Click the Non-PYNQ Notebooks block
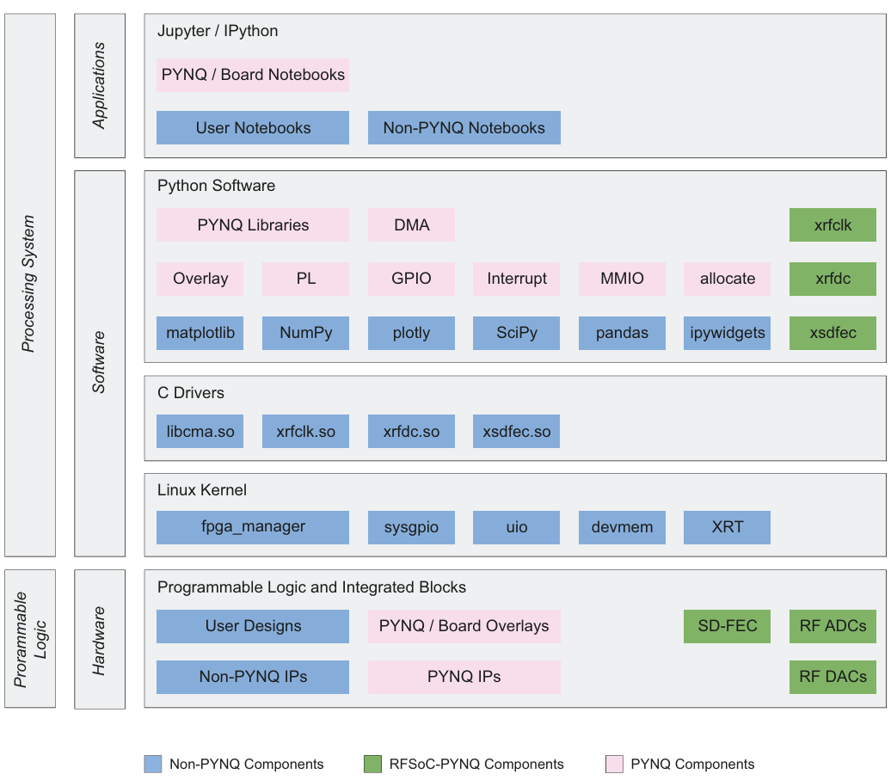The height and width of the screenshot is (780, 891). [464, 128]
